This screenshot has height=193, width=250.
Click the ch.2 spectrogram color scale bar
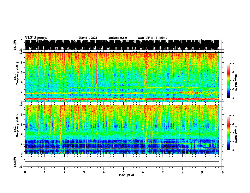pyautogui.click(x=229, y=133)
